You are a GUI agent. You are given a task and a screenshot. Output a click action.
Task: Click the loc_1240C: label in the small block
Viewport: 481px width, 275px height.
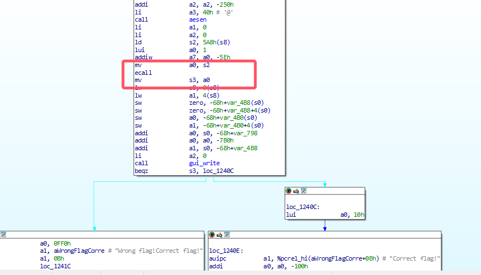[x=303, y=207]
